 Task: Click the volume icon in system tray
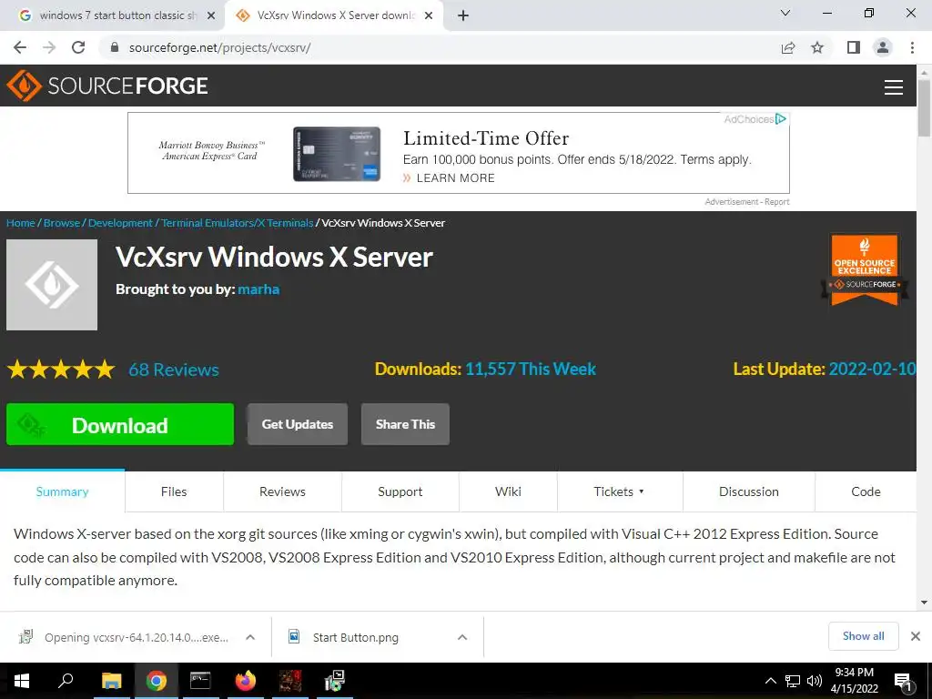point(815,681)
